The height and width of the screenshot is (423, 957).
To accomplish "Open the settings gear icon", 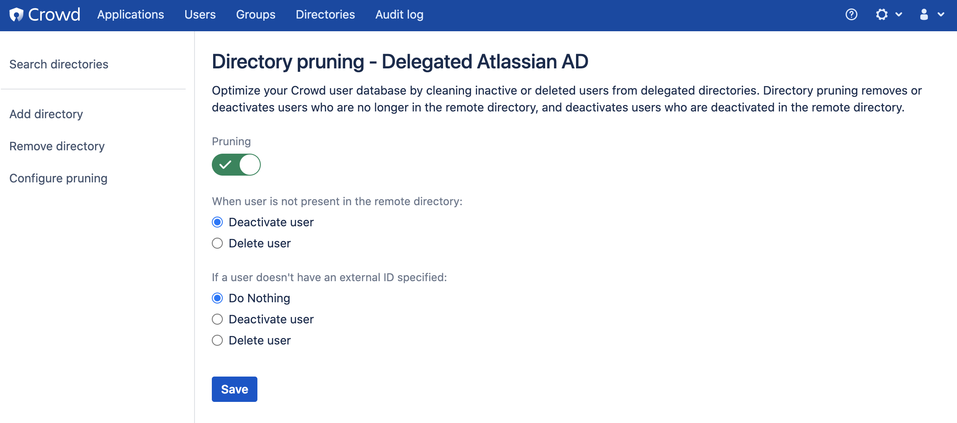I will click(x=882, y=15).
